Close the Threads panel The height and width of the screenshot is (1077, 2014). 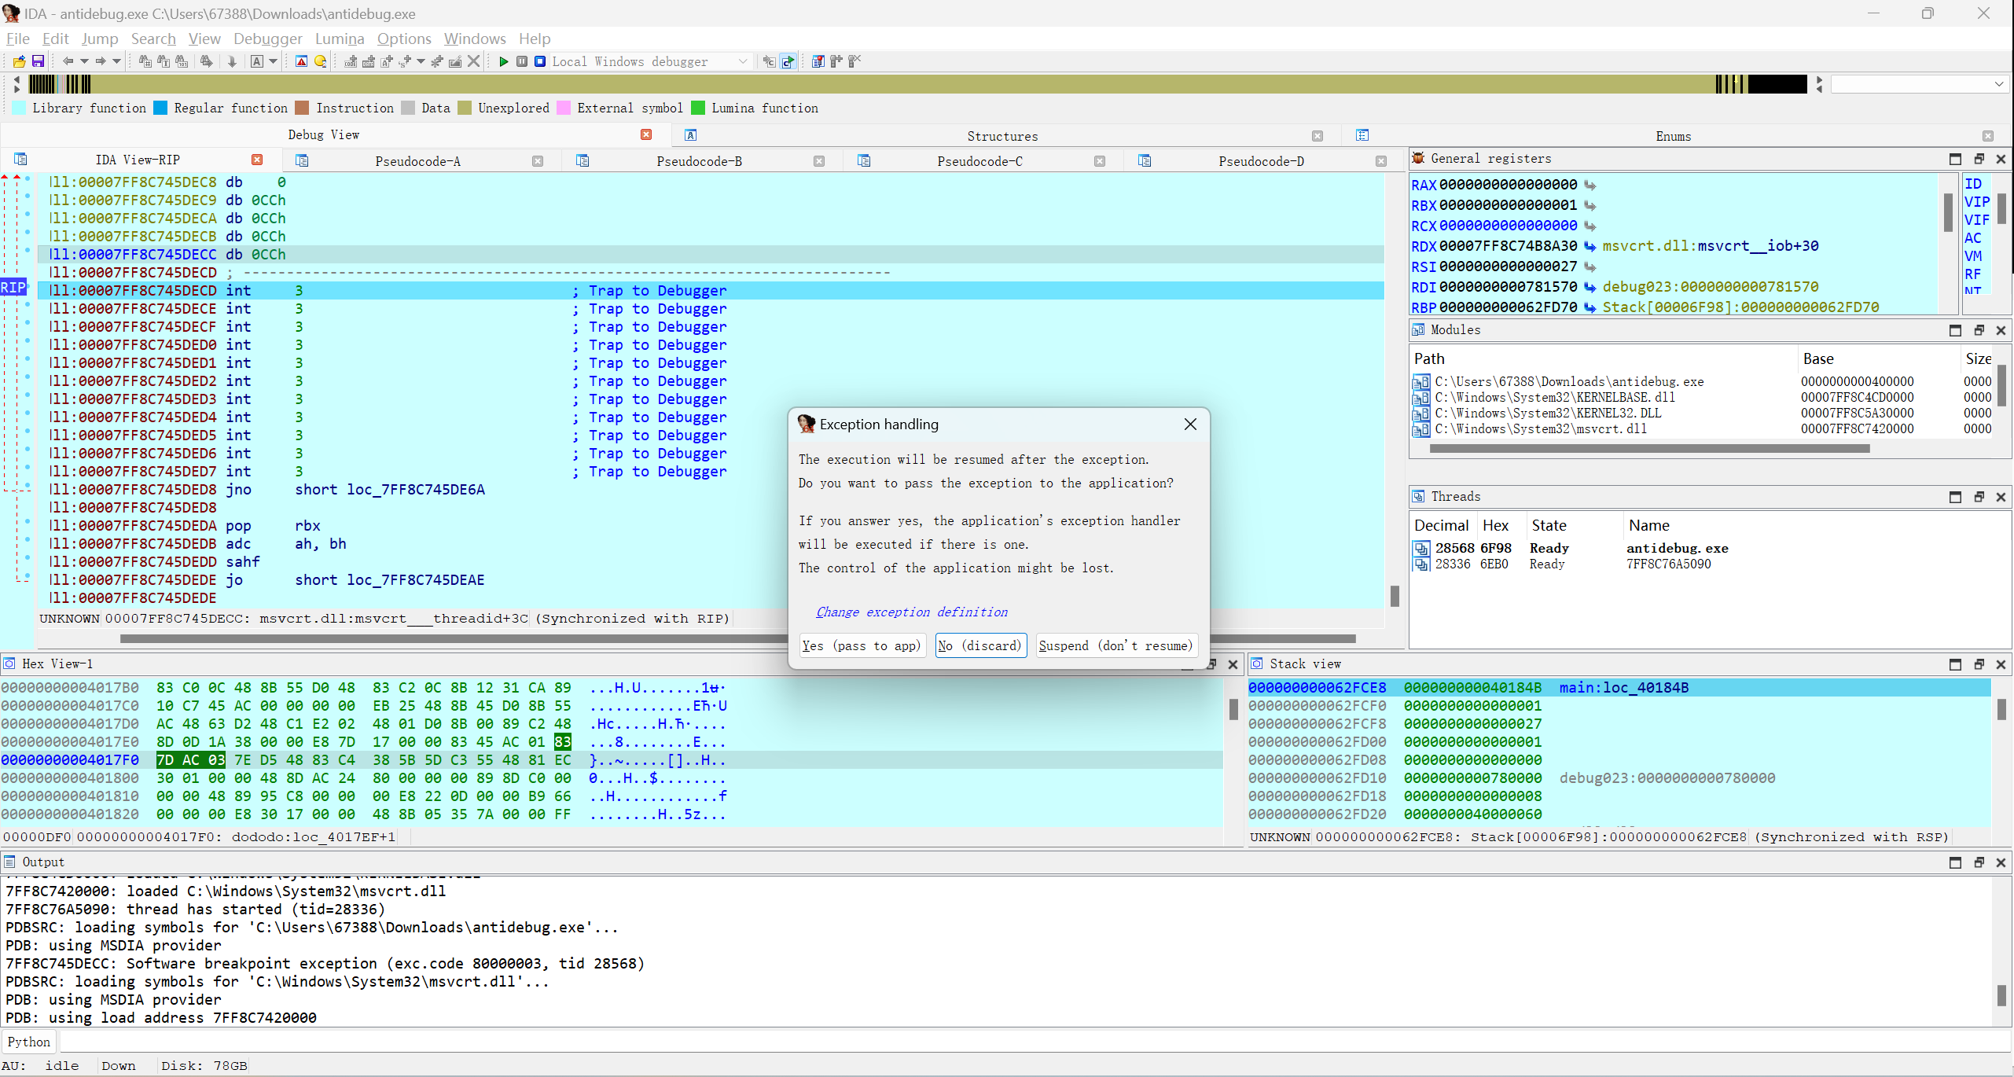pos(2001,497)
